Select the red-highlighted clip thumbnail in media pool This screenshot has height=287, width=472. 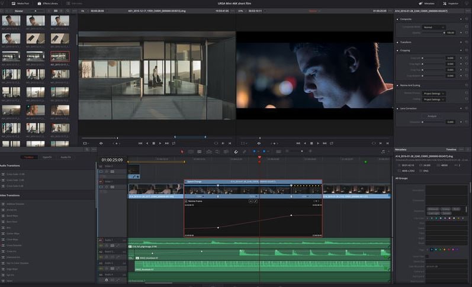click(59, 56)
